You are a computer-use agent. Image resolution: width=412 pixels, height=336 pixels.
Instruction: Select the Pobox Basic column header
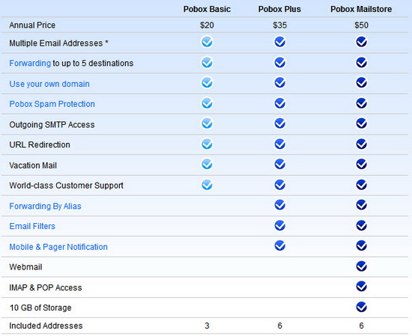[207, 9]
